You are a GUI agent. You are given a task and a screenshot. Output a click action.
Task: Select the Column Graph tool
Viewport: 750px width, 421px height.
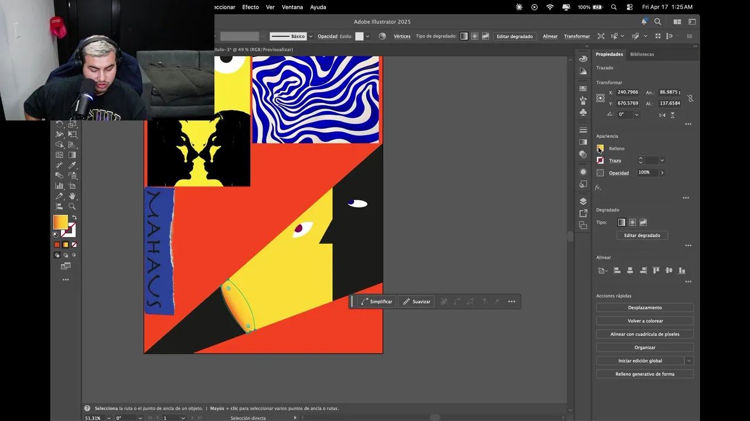[59, 186]
